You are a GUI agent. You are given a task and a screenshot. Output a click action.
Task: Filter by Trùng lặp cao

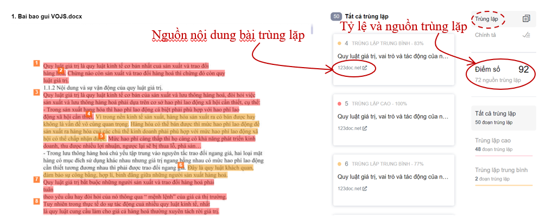tap(503, 144)
